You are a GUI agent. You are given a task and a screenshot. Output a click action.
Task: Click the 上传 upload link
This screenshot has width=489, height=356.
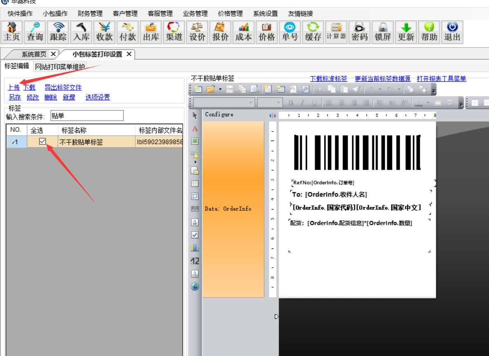tap(14, 87)
